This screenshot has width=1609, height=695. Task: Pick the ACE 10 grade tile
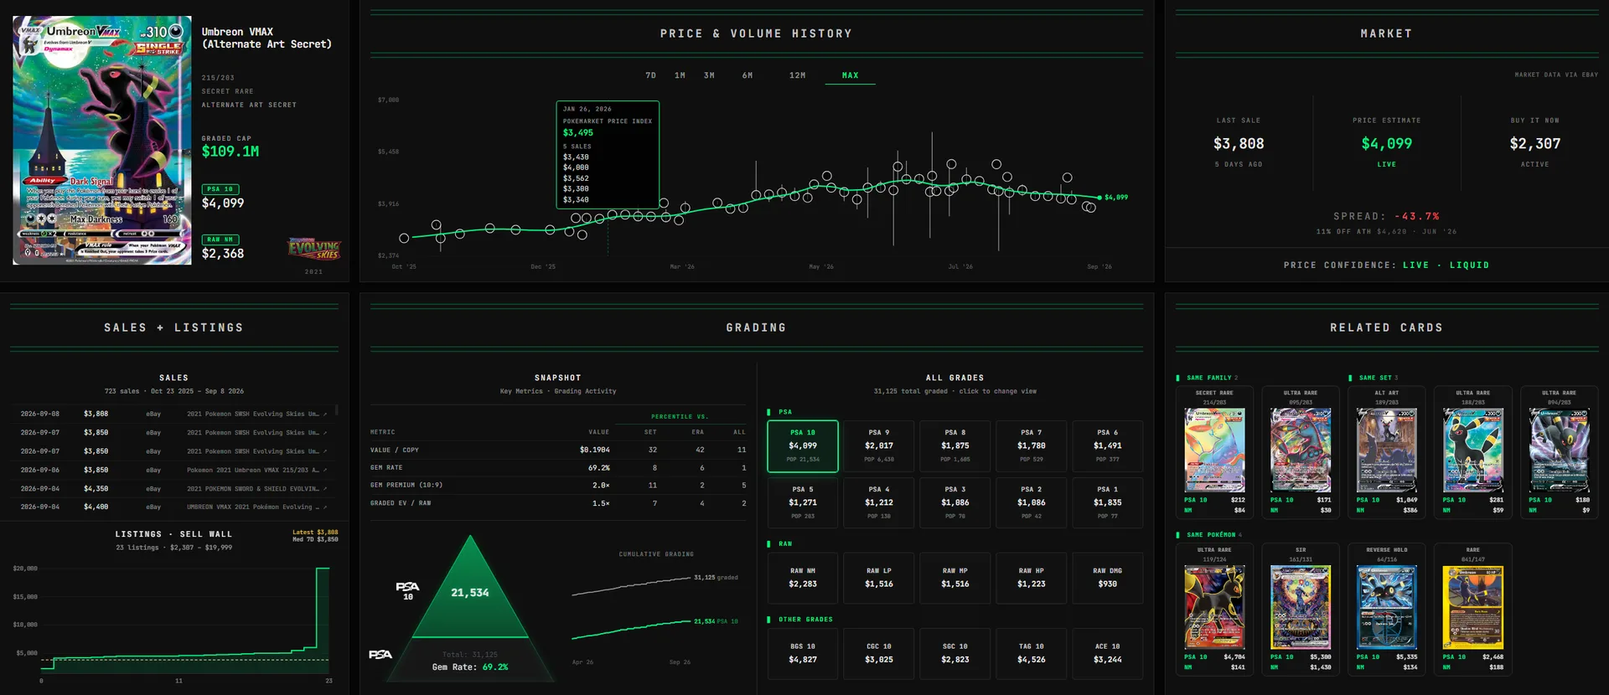coord(1108,653)
